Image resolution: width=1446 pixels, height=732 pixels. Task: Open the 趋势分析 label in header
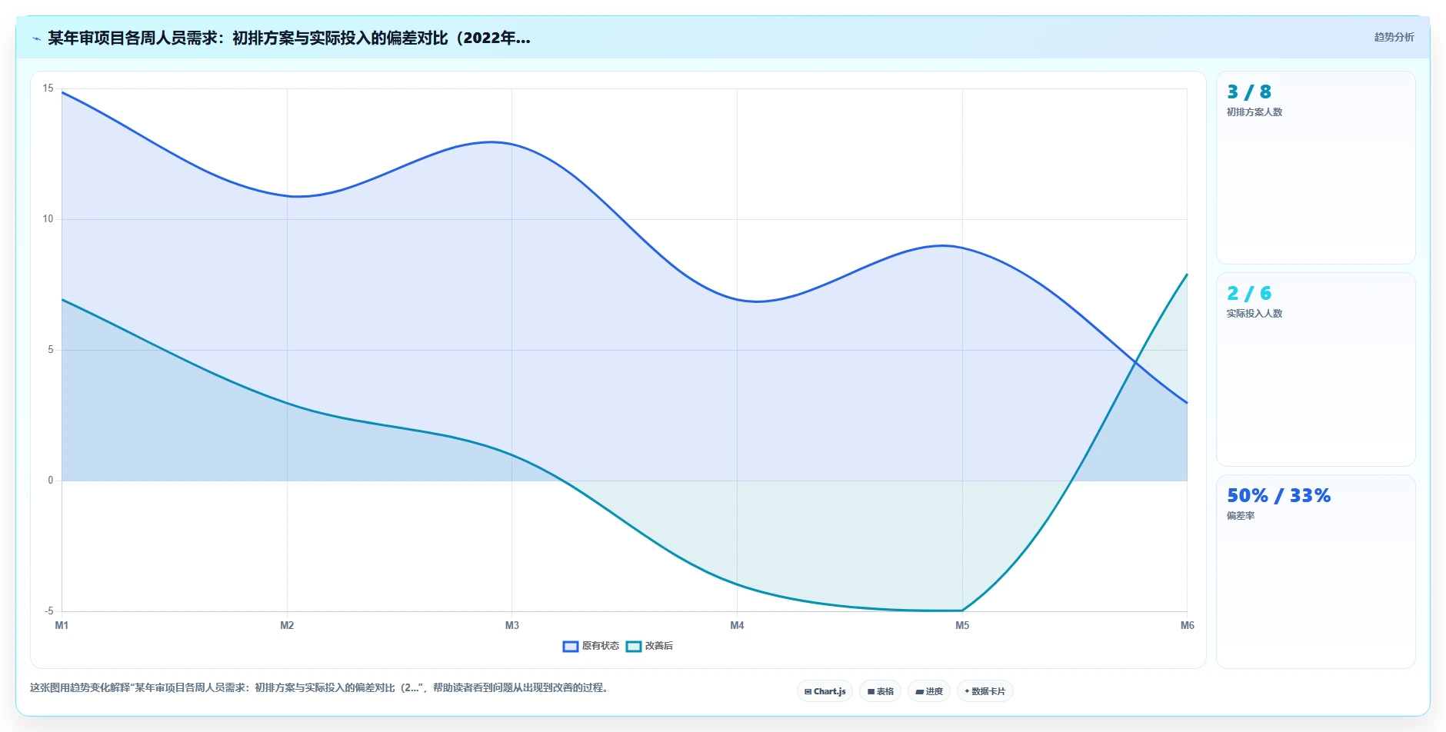point(1394,37)
